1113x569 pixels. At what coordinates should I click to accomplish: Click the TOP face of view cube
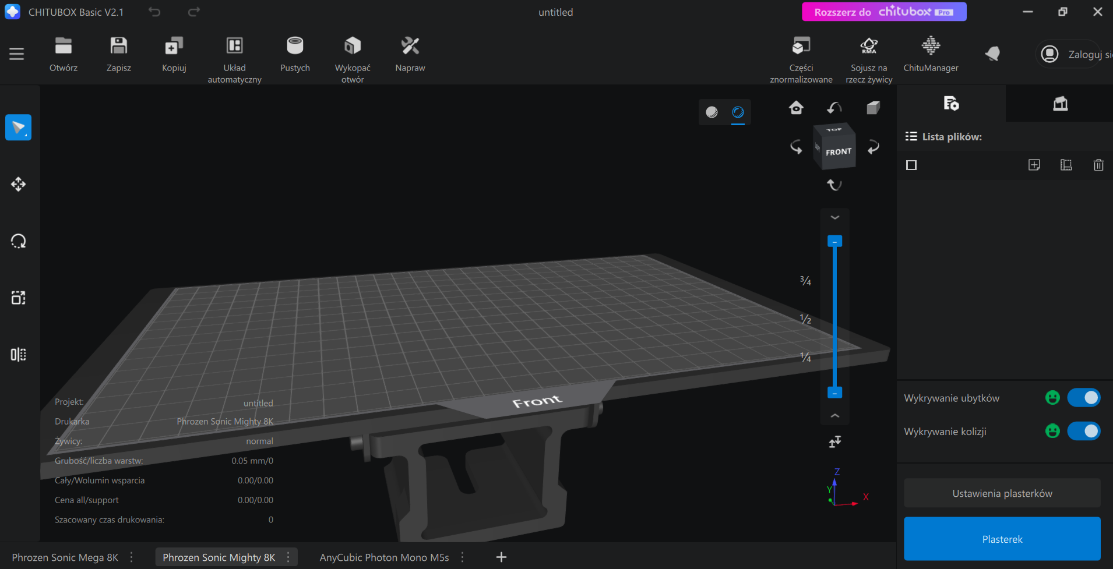[834, 129]
